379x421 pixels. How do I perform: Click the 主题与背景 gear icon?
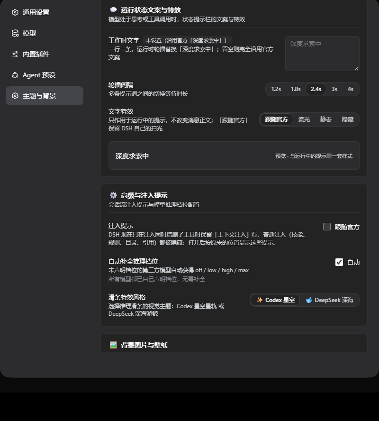pyautogui.click(x=15, y=96)
